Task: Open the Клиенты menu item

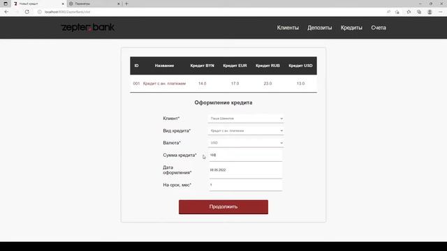Action: coord(288,28)
